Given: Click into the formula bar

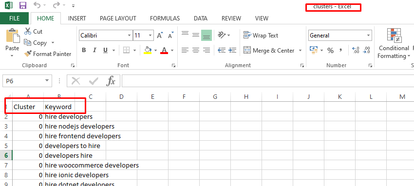Looking at the screenshot, I should [268, 81].
